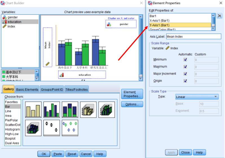Click Cancel in Chart Builder
This screenshot has height=158, width=225.
[86, 154]
